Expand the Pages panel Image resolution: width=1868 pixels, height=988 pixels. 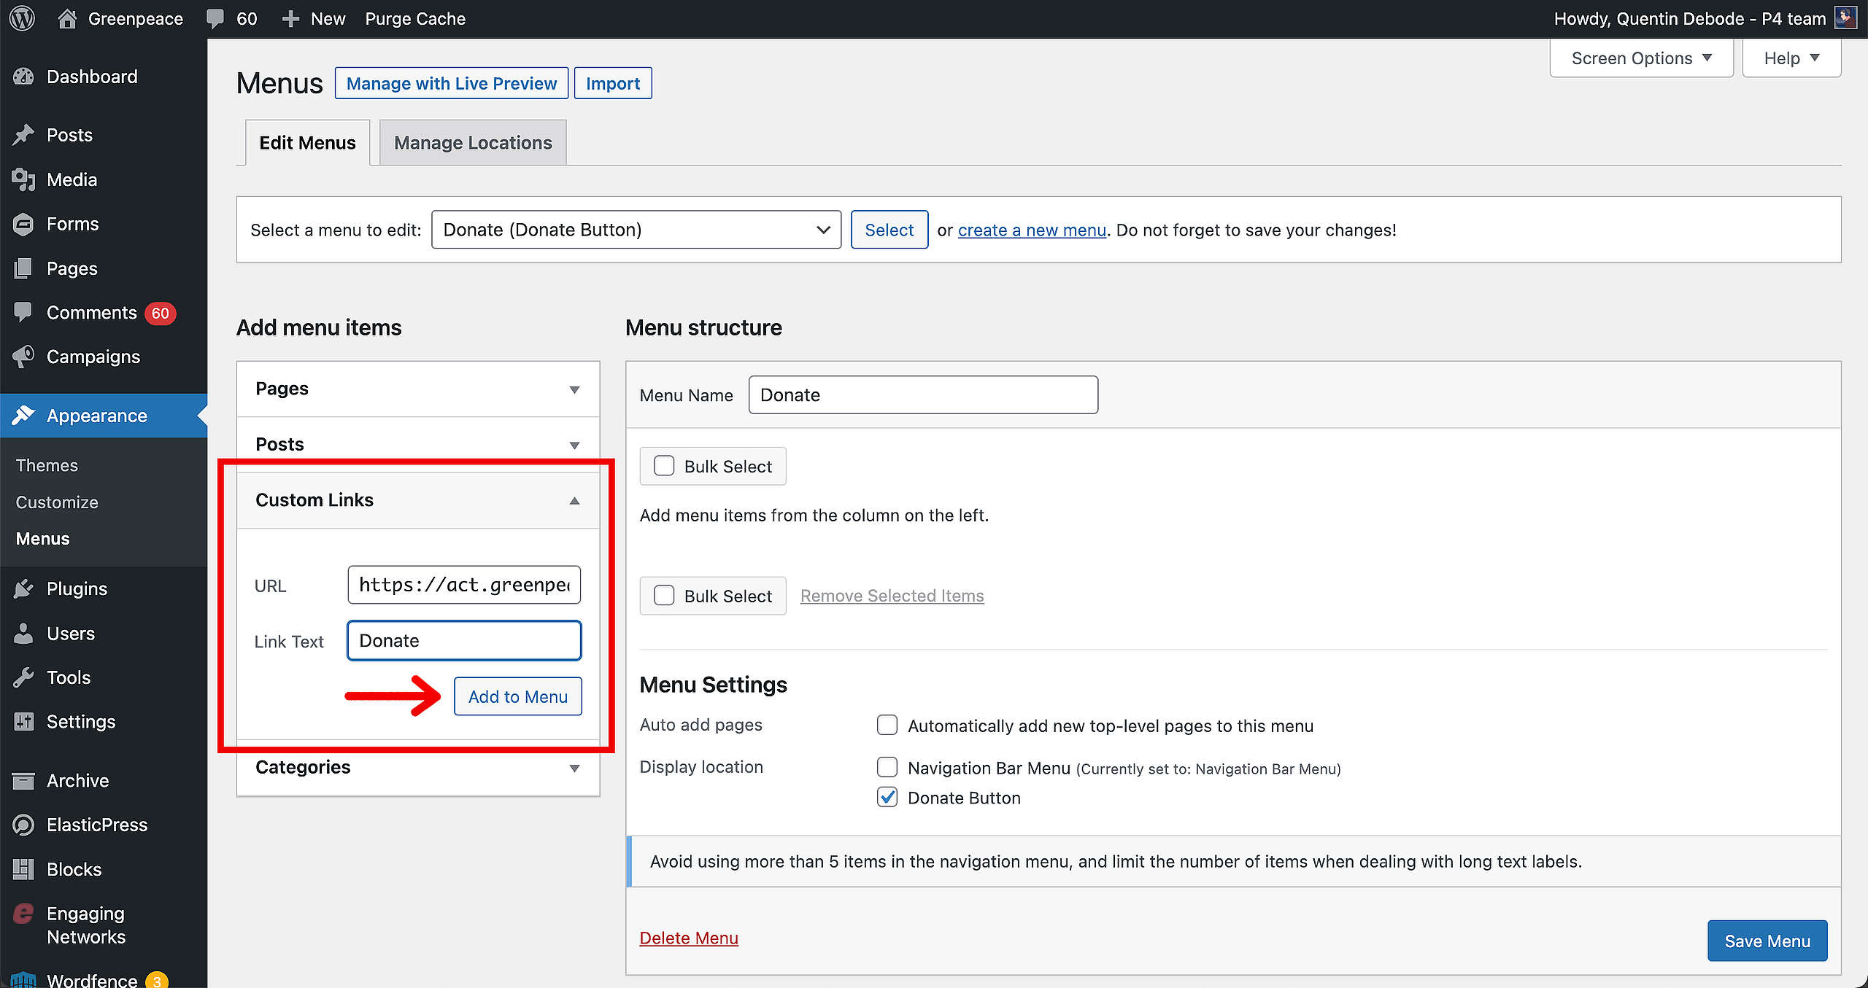[418, 389]
